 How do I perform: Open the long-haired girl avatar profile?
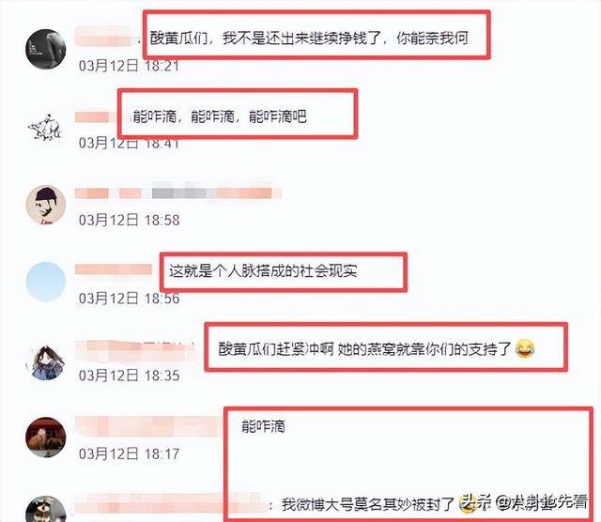[x=47, y=362]
